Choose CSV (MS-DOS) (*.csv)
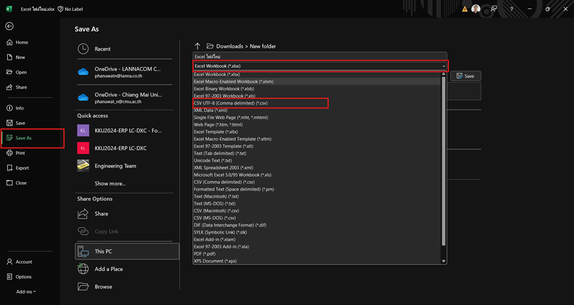Viewport: 574px width, 305px height. pyautogui.click(x=317, y=218)
